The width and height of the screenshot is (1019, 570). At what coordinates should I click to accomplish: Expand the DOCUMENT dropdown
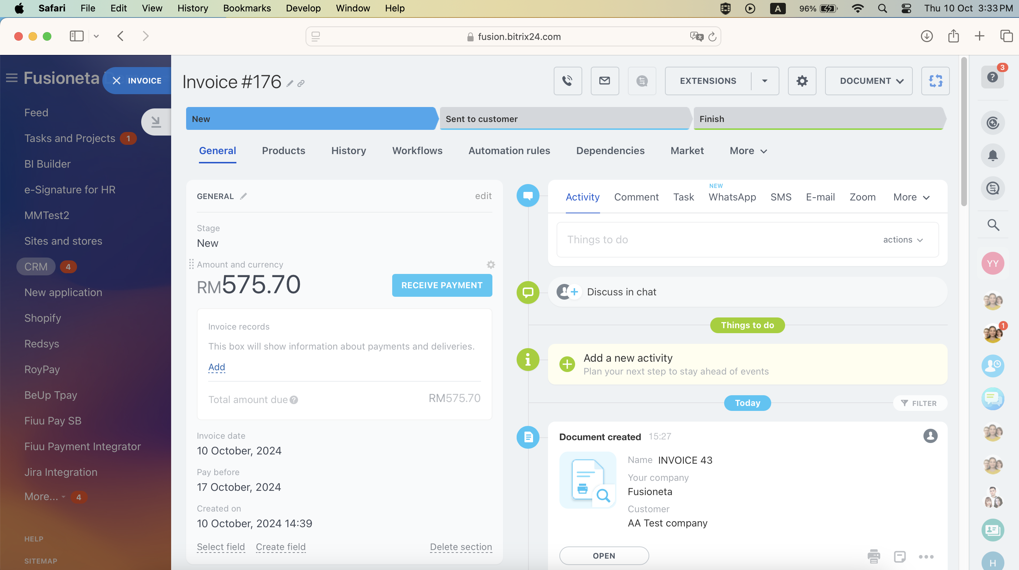pos(868,81)
